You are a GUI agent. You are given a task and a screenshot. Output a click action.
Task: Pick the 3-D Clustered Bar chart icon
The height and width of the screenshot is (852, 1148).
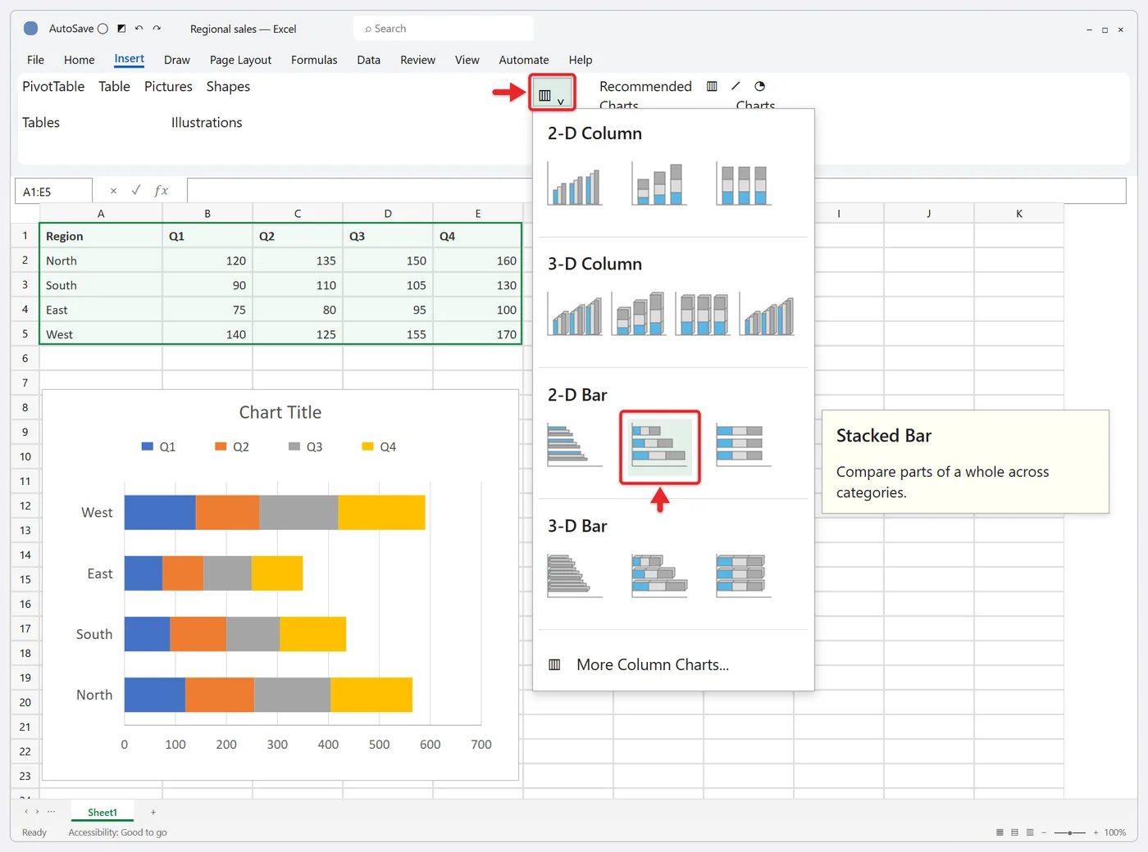coord(574,576)
